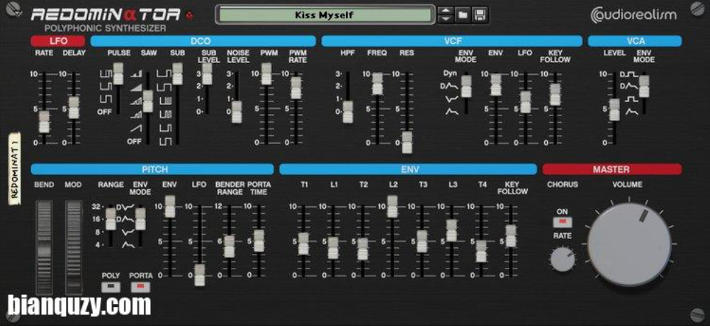Click the envelope T3 slider handle

(x=422, y=241)
